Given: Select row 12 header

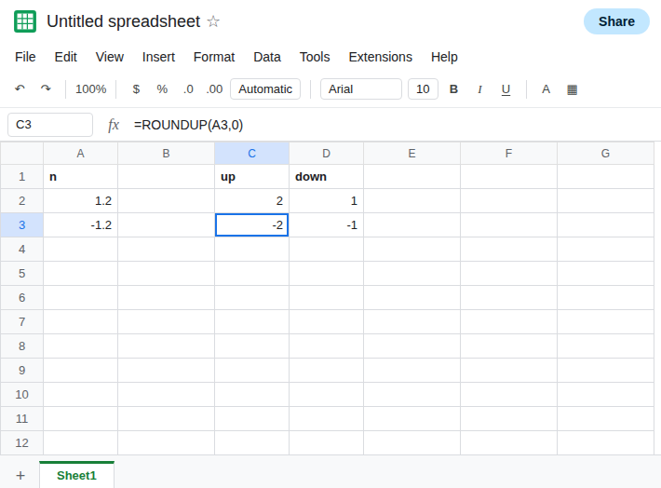Looking at the screenshot, I should (22, 443).
